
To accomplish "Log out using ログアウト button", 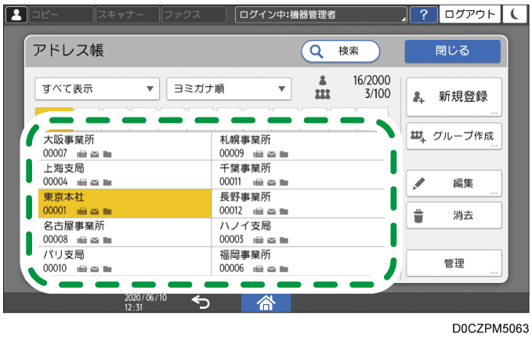I will coord(469,15).
